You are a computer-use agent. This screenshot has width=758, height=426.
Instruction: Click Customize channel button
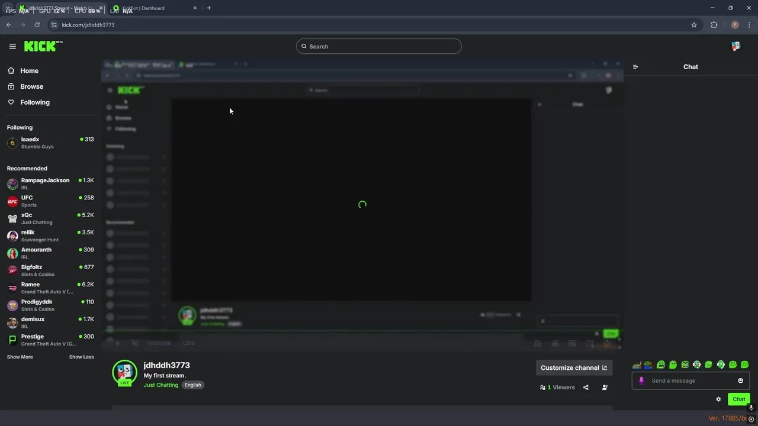pyautogui.click(x=574, y=367)
